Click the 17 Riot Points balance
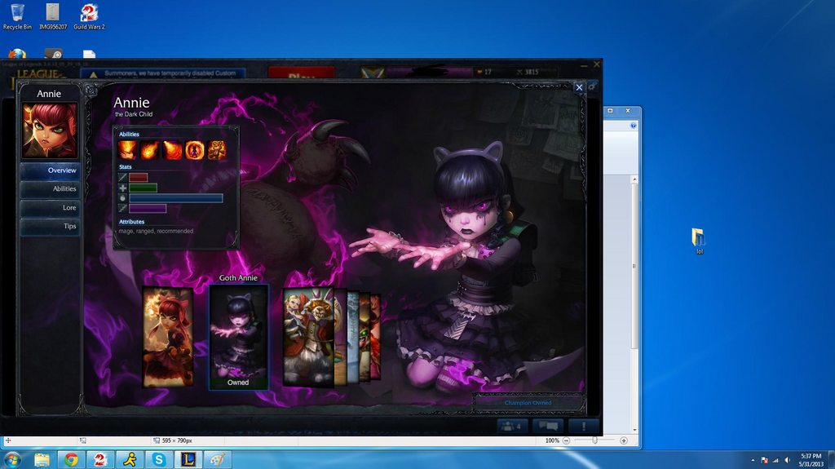Screen dimensions: 835x469 [x=484, y=72]
